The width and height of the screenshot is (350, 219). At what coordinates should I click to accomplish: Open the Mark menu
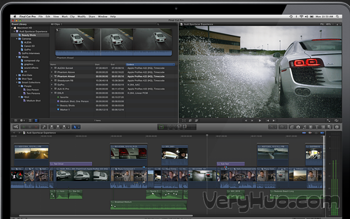(64, 16)
